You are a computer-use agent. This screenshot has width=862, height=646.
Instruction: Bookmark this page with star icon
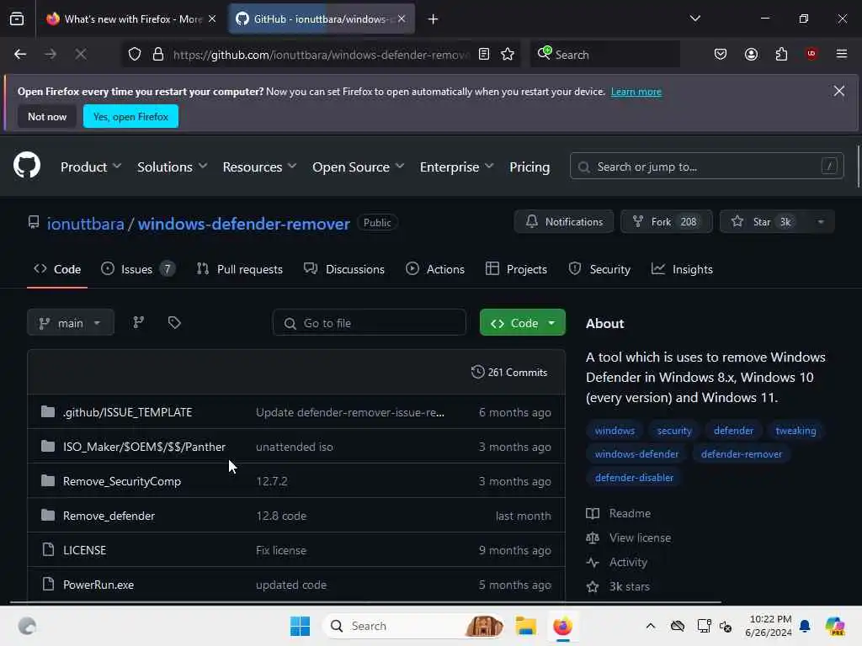[x=508, y=54]
